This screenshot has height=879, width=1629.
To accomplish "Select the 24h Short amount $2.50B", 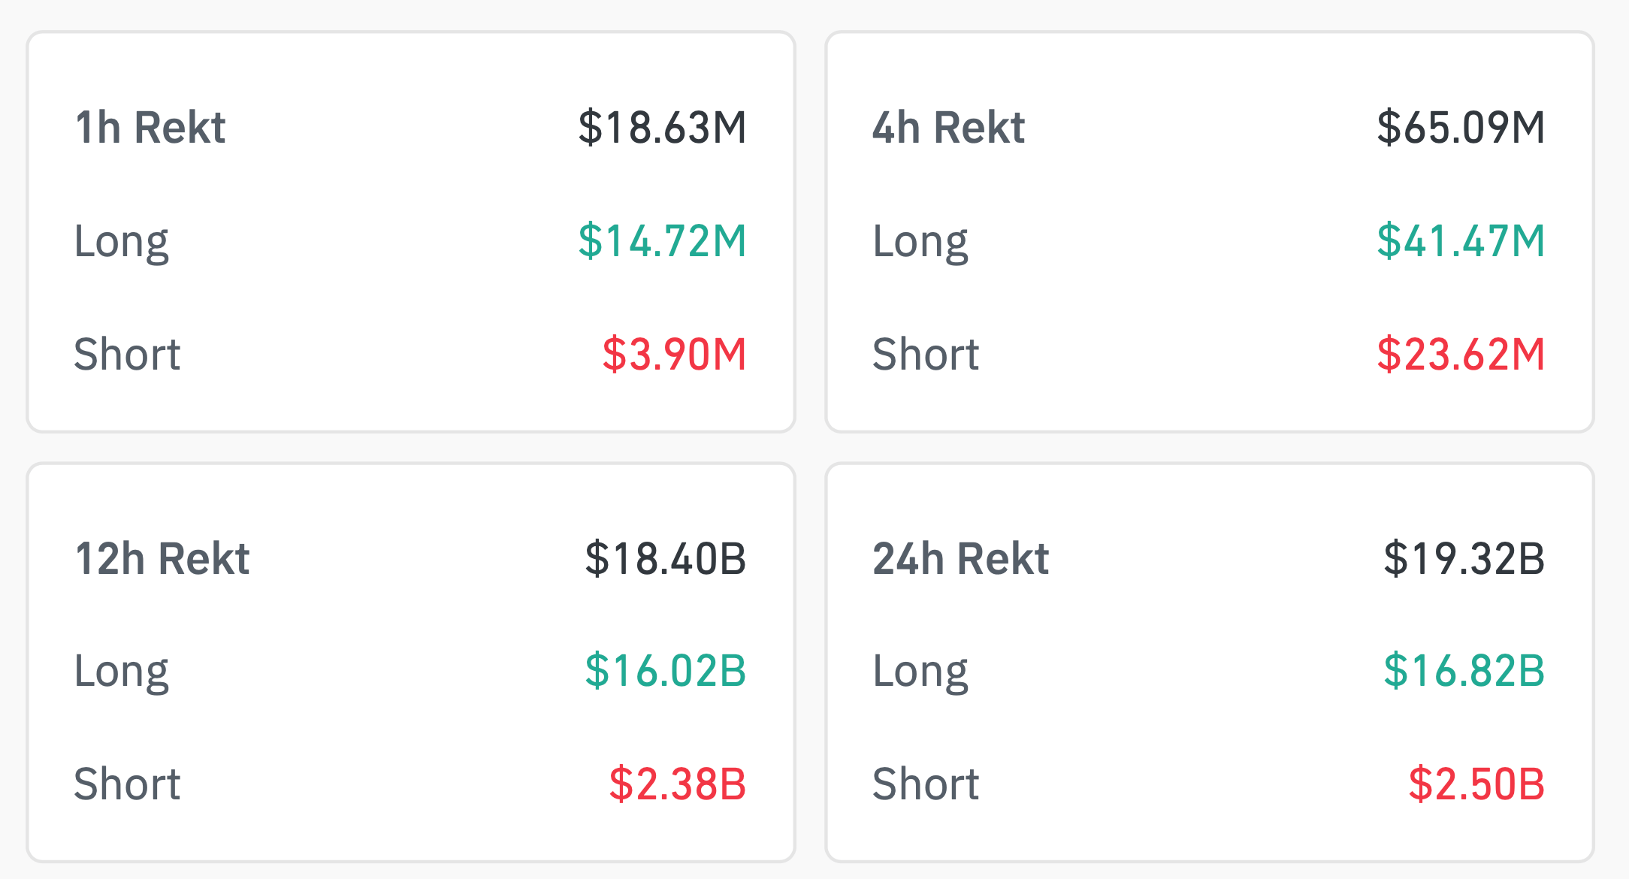I will [x=1476, y=784].
